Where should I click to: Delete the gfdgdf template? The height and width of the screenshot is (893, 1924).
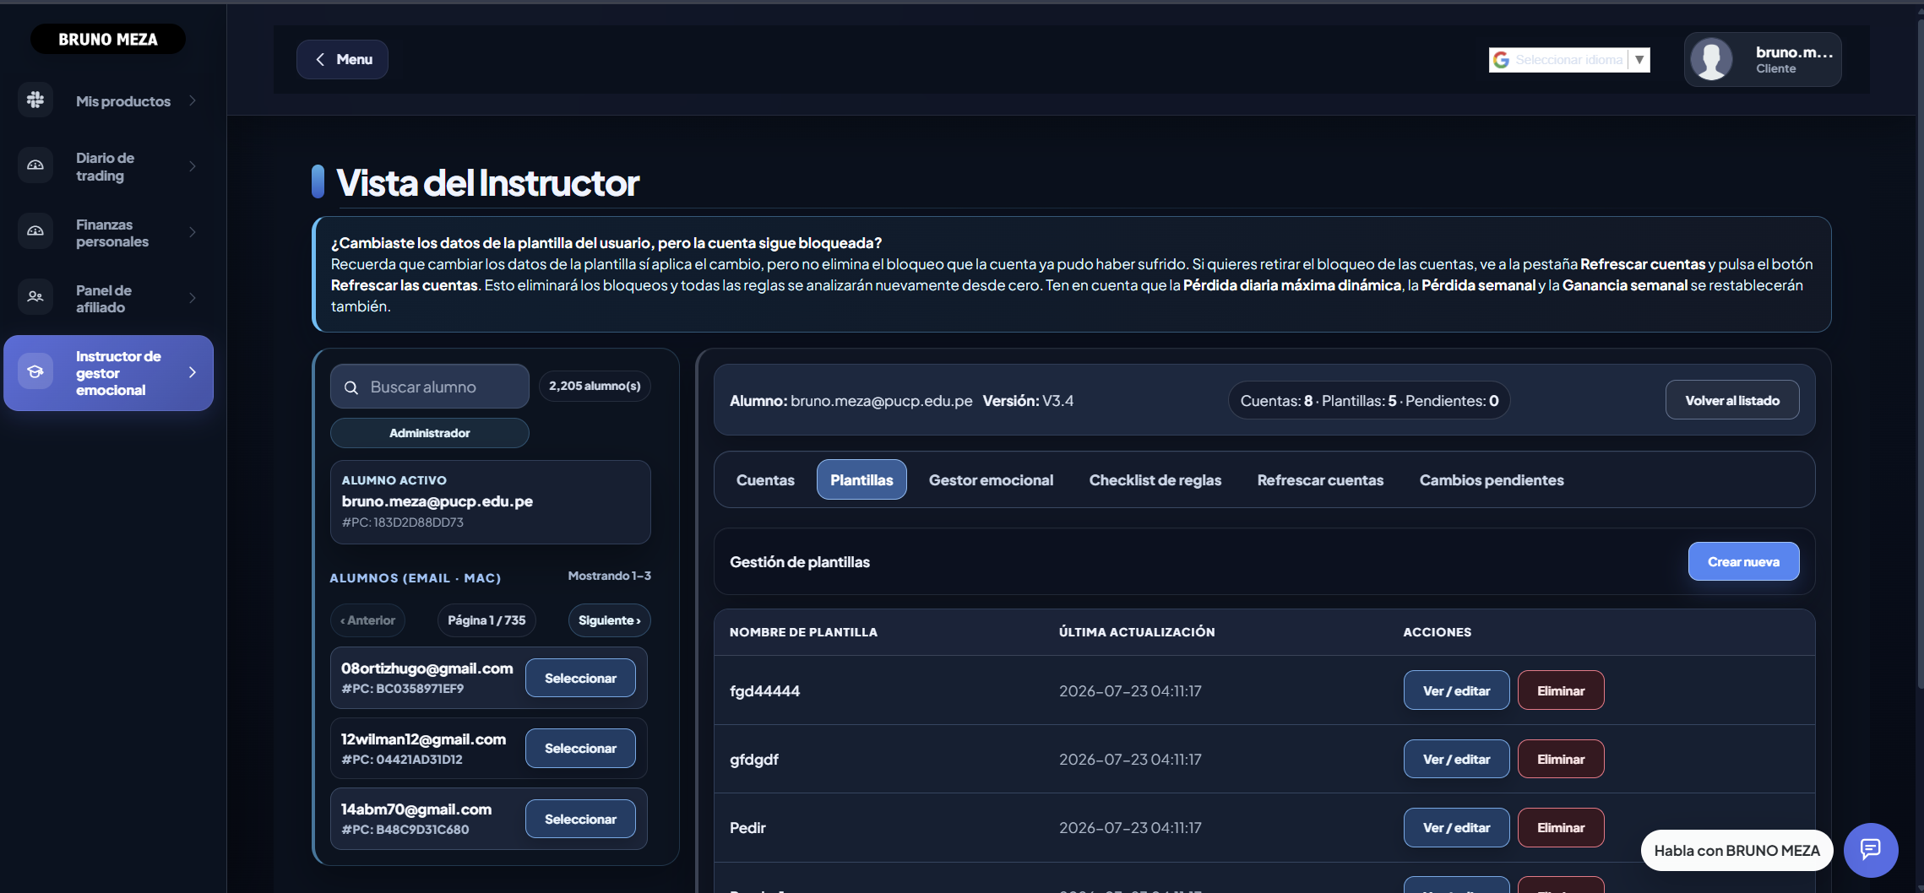click(x=1561, y=759)
